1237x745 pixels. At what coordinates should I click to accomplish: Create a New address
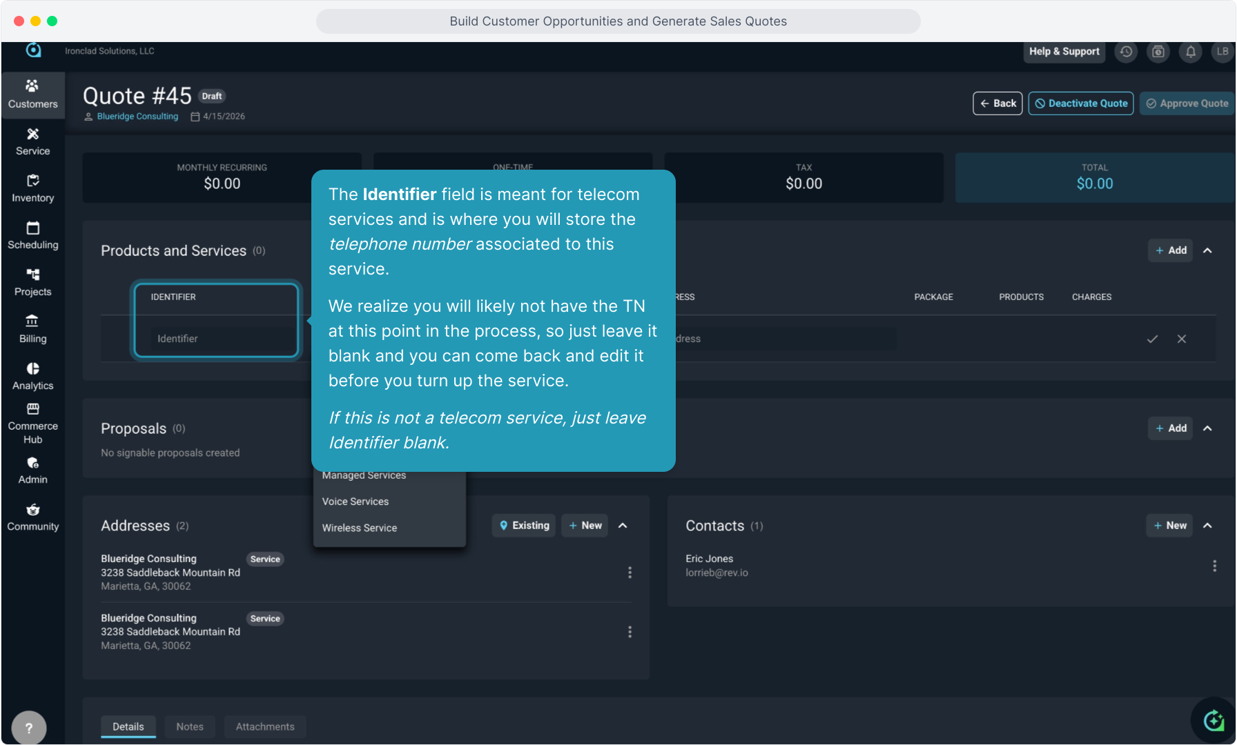tap(585, 526)
